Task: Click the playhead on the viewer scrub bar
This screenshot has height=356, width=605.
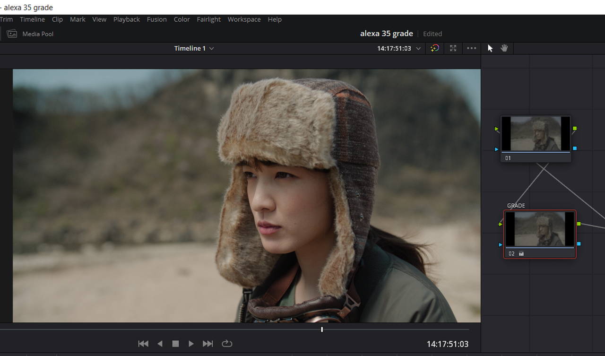Action: click(322, 330)
